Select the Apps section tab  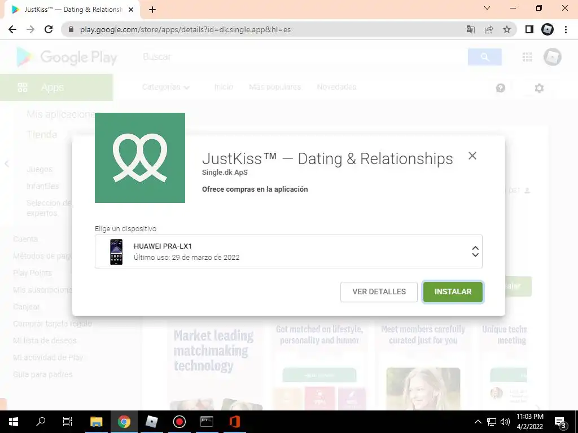point(56,87)
